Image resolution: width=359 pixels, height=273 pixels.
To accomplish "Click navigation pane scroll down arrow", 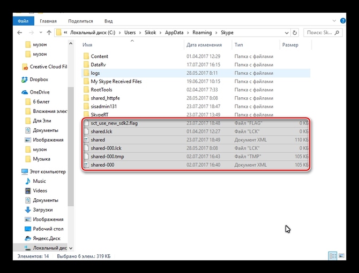I will [x=71, y=248].
